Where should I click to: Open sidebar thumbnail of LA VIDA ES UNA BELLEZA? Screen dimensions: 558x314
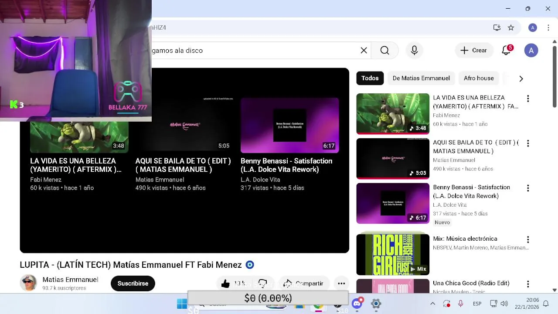(x=393, y=114)
